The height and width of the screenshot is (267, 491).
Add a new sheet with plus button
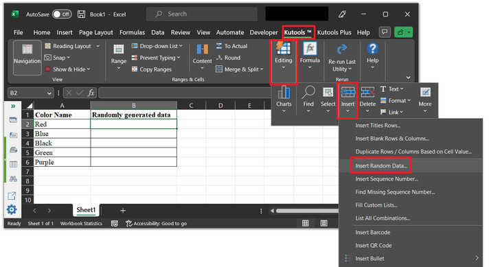coord(123,211)
